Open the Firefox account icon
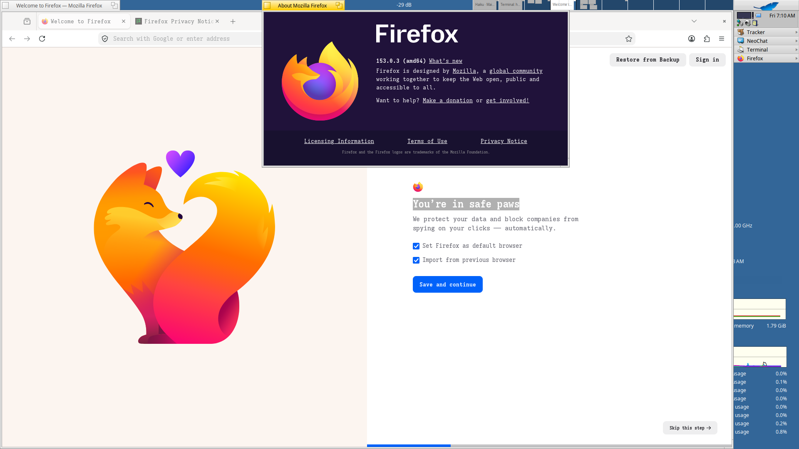Viewport: 799px width, 449px height. (x=692, y=39)
